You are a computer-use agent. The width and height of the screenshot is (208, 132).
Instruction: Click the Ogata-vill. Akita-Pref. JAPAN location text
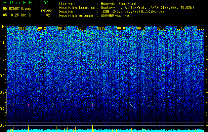point(147,8)
